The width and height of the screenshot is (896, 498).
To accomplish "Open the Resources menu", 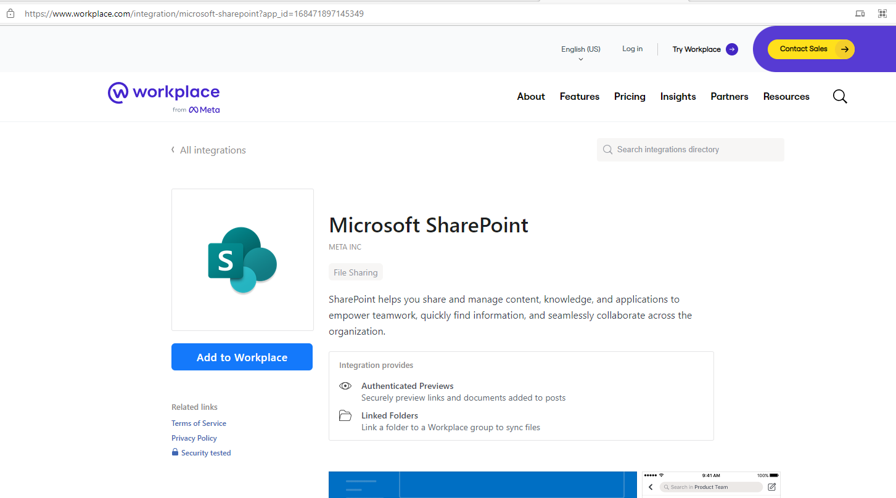I will [x=786, y=97].
